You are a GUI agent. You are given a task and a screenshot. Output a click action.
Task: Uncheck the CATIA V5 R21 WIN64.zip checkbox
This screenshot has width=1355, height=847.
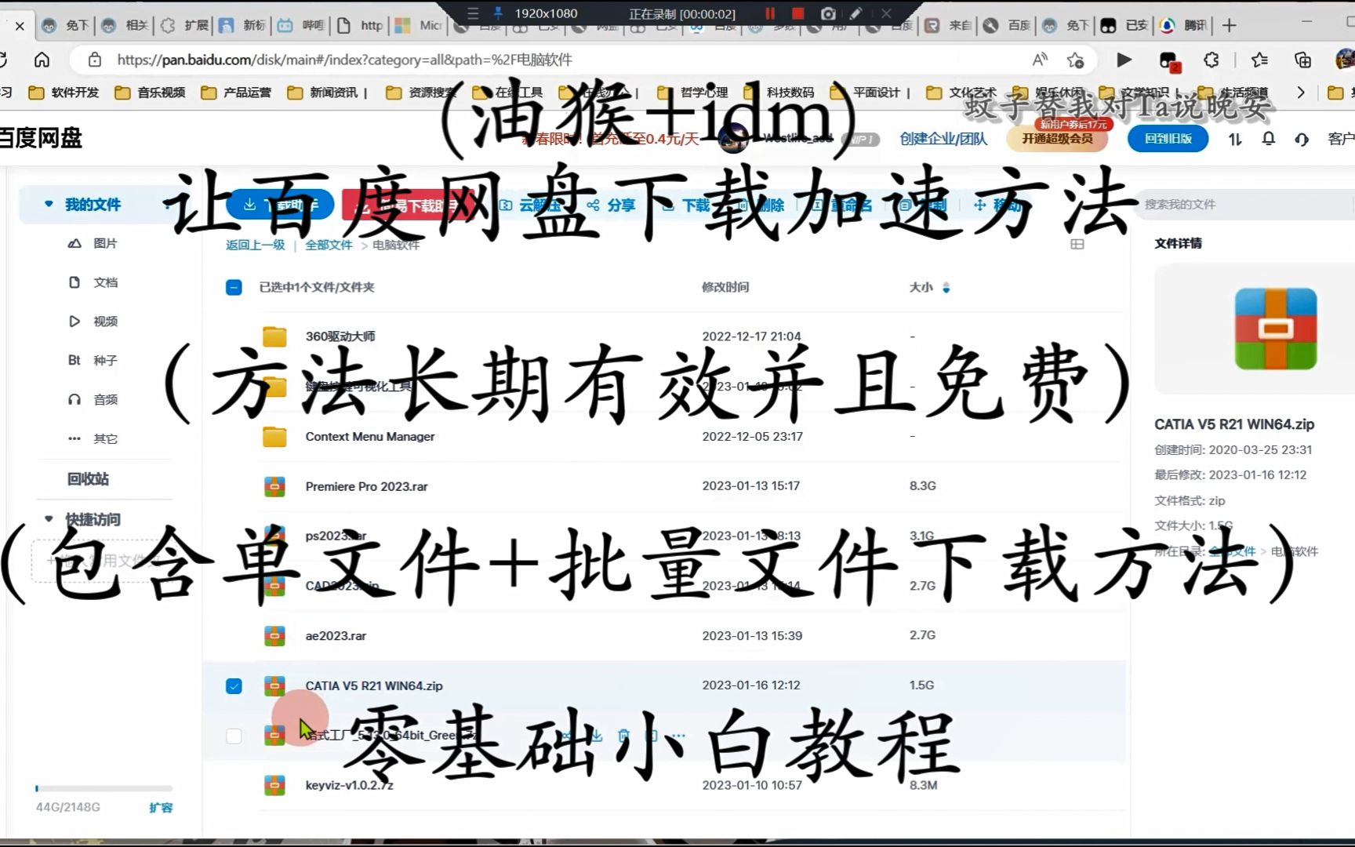coord(234,686)
